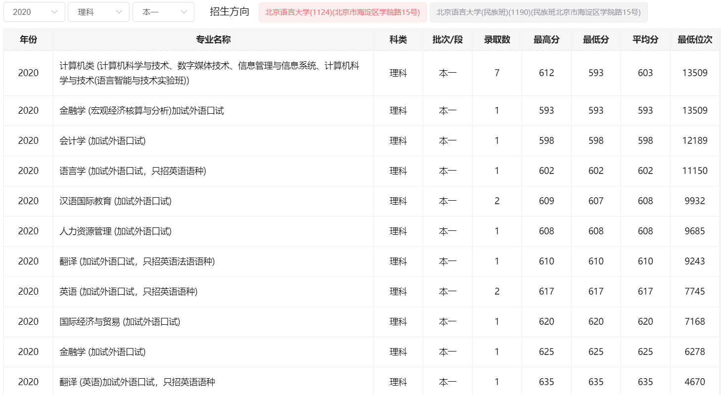Screen dimensions: 721x395
Task: Select the 最低位次 column header
Action: coord(695,40)
